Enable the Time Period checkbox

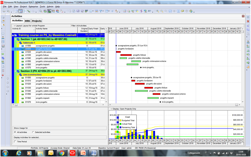15,142
